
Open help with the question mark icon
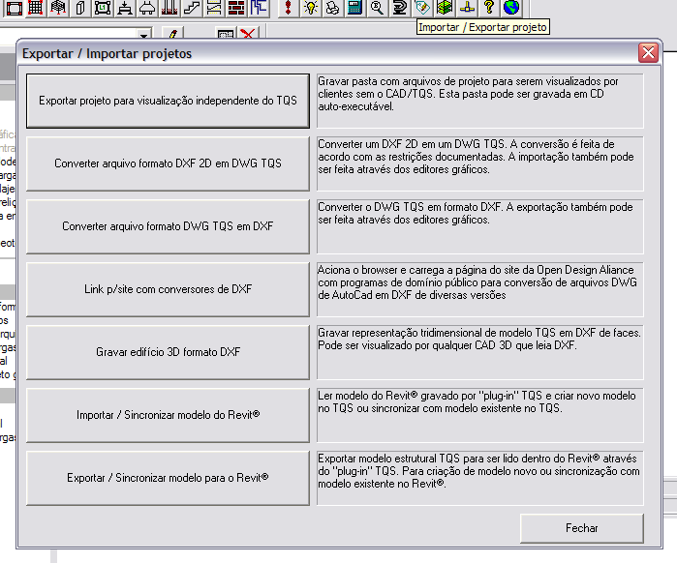pyautogui.click(x=489, y=8)
